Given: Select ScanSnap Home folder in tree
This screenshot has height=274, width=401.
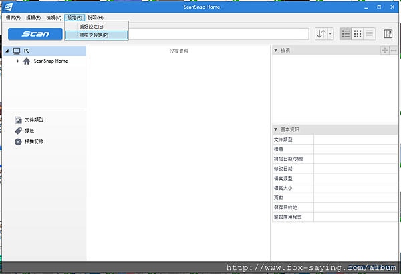Looking at the screenshot, I should (51, 61).
